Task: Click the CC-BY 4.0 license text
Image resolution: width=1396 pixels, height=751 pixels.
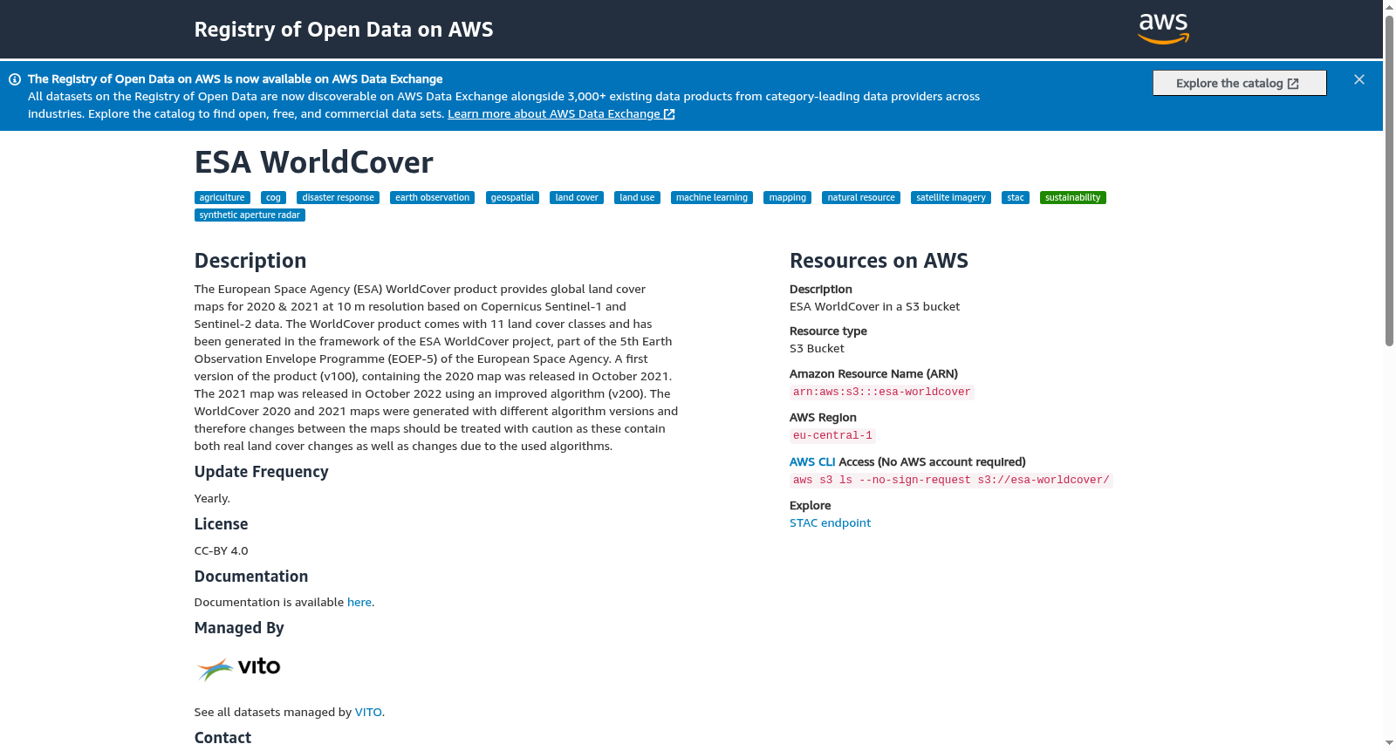Action: pos(221,551)
